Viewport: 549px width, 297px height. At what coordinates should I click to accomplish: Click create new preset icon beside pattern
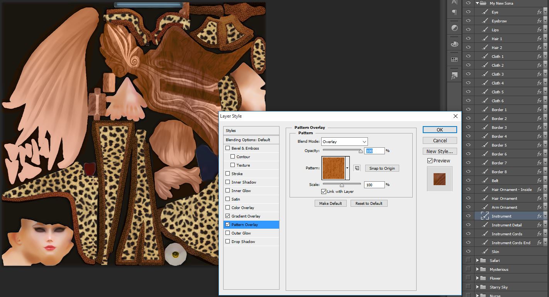click(x=357, y=168)
